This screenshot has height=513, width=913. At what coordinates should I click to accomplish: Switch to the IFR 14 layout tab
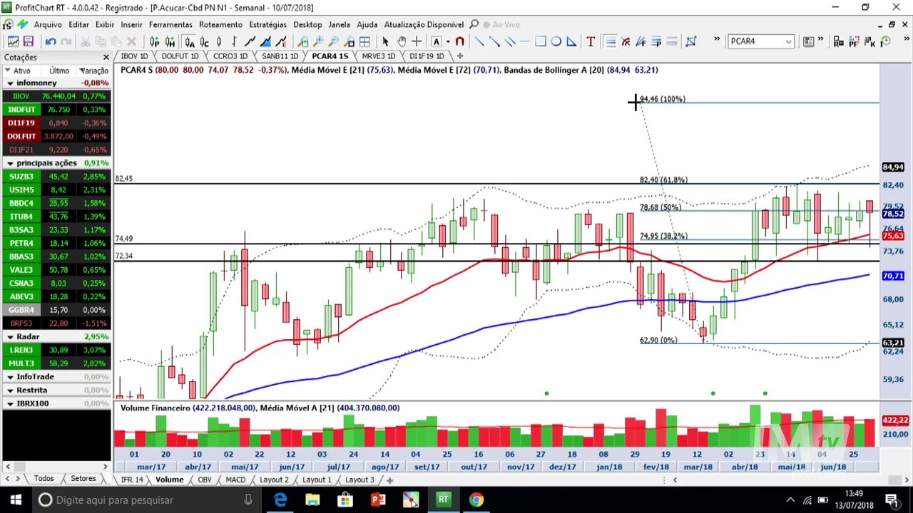click(x=132, y=480)
